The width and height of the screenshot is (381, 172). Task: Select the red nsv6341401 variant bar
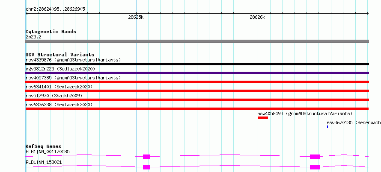coord(197,91)
